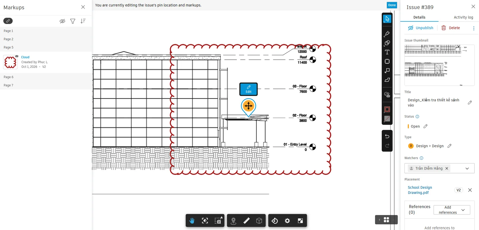The height and width of the screenshot is (230, 479).
Task: Select the callout markup tool
Action: tap(387, 71)
